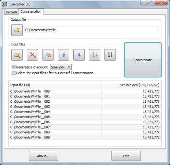This screenshot has height=165, width=170.
Task: Select row C:\Documents\MyFile__005
Action: (85, 117)
